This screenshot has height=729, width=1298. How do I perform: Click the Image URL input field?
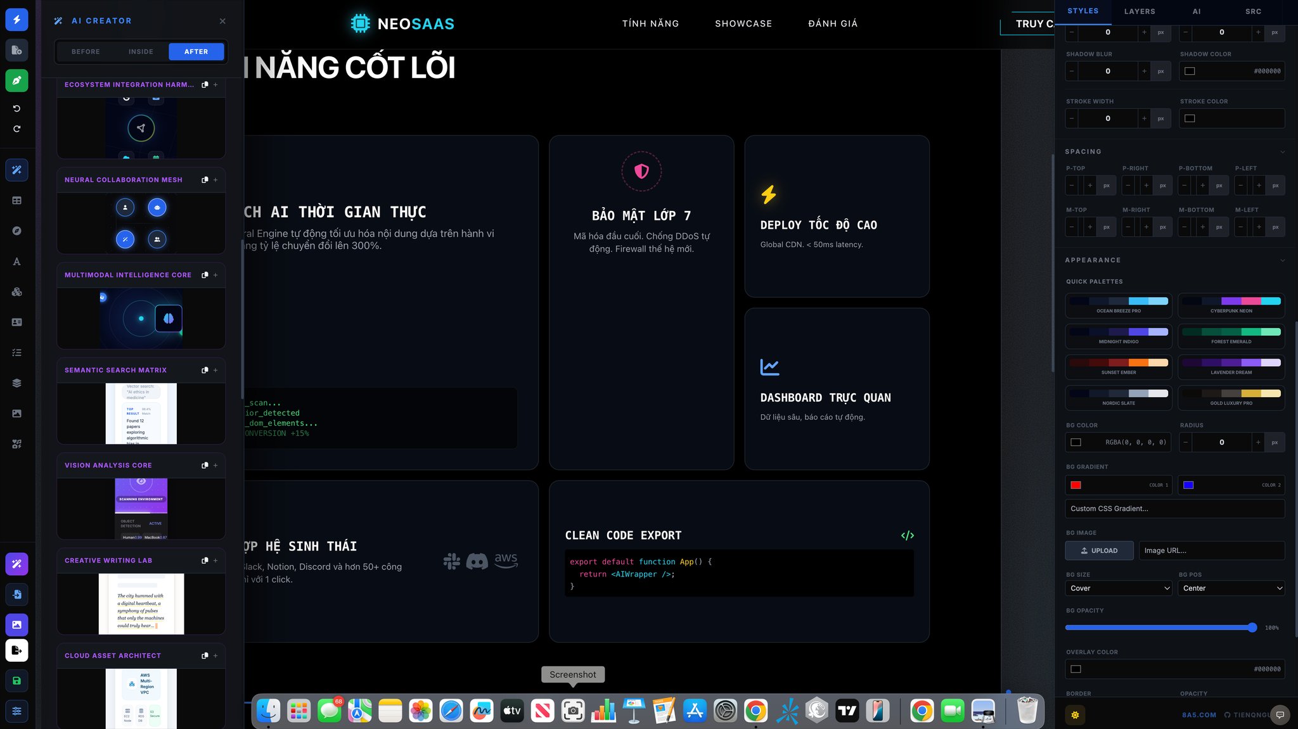click(1212, 550)
